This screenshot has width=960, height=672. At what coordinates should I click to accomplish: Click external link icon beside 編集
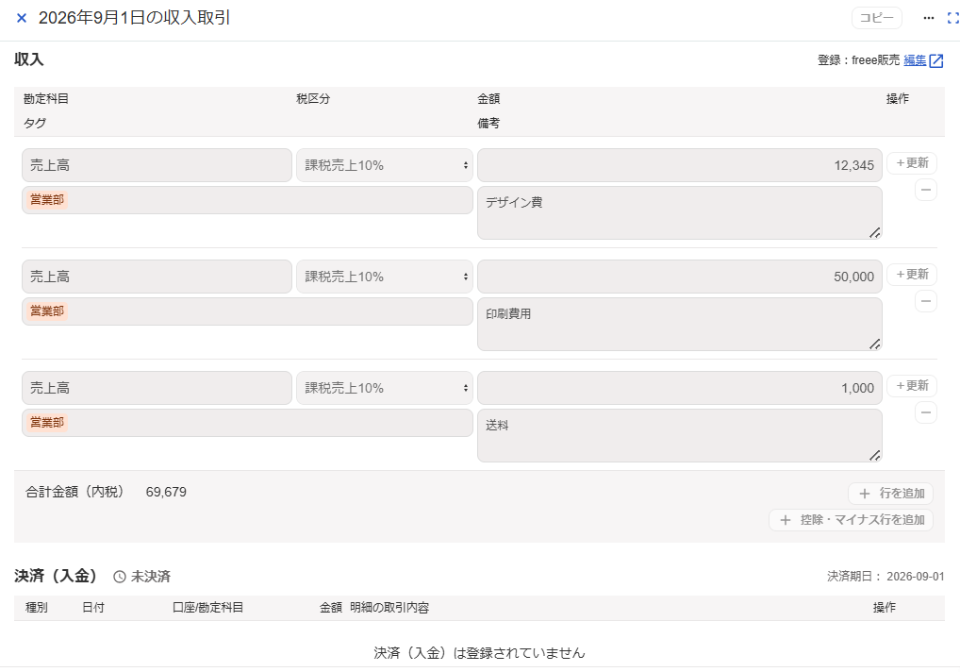tap(936, 60)
